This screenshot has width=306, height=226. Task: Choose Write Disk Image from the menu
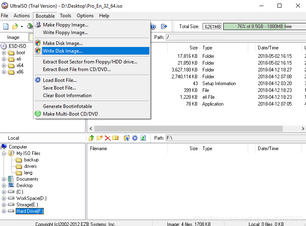pos(92,51)
